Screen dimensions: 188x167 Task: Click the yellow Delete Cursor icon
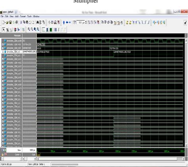pos(130,22)
